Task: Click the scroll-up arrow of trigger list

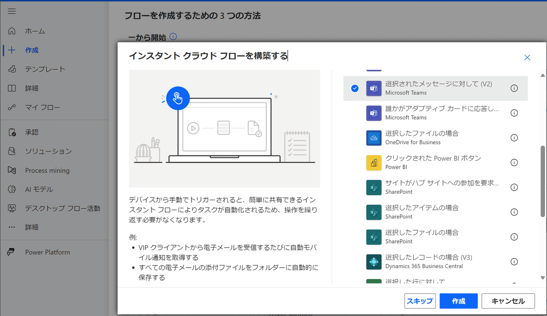Action: 542,75
